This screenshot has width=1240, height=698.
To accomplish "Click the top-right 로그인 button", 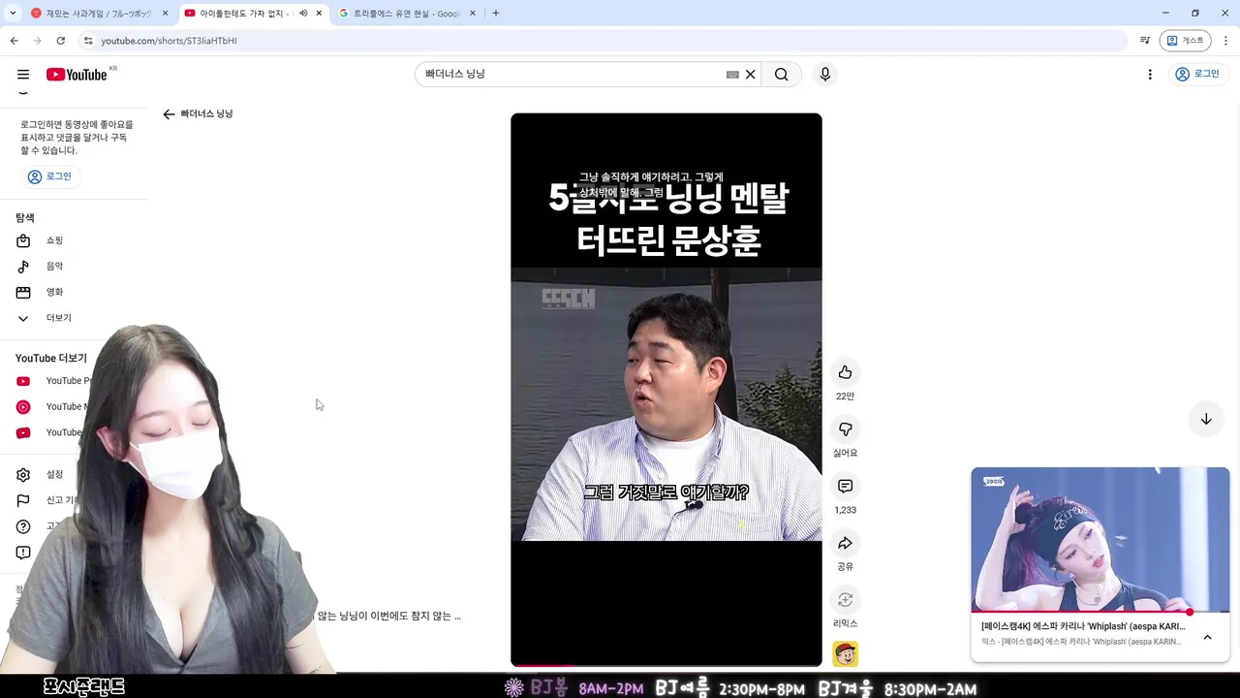I will coord(1197,75).
